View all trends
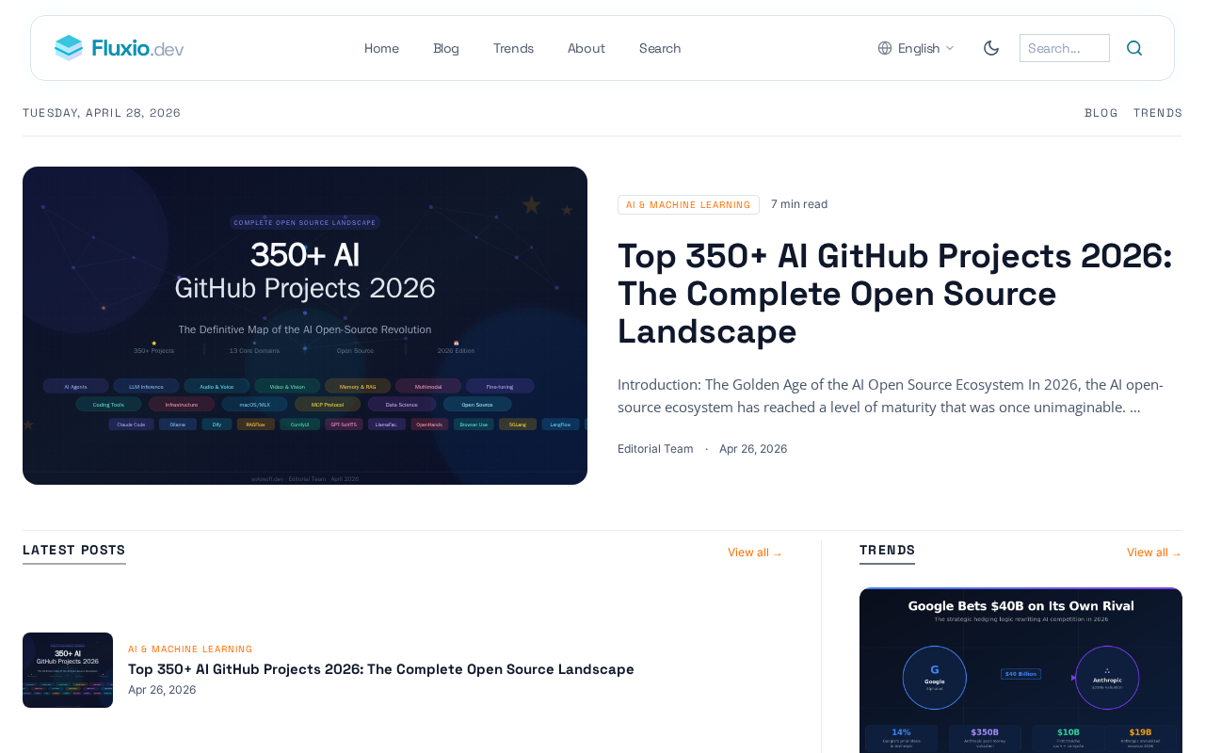Screen dimensions: 1205x753 click(x=1154, y=553)
